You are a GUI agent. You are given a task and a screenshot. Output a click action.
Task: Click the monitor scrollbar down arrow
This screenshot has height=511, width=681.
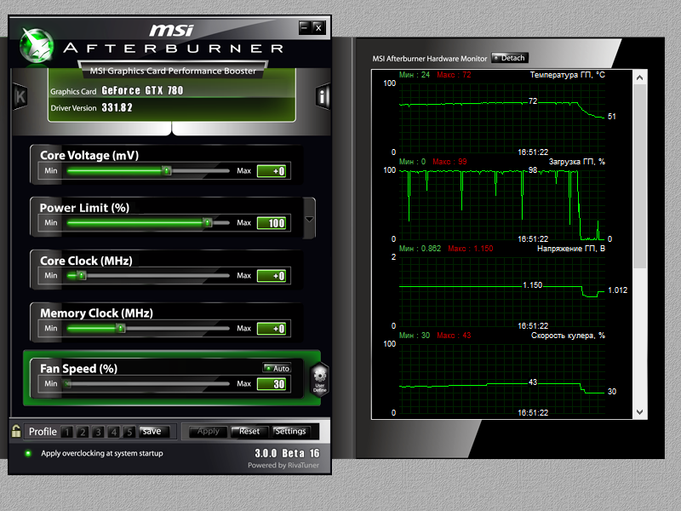(640, 412)
